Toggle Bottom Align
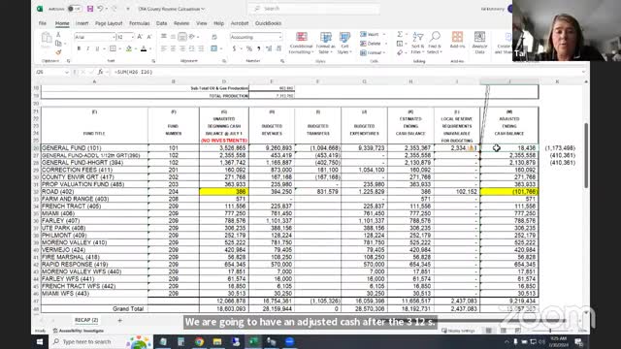The image size is (621, 349). [x=182, y=37]
